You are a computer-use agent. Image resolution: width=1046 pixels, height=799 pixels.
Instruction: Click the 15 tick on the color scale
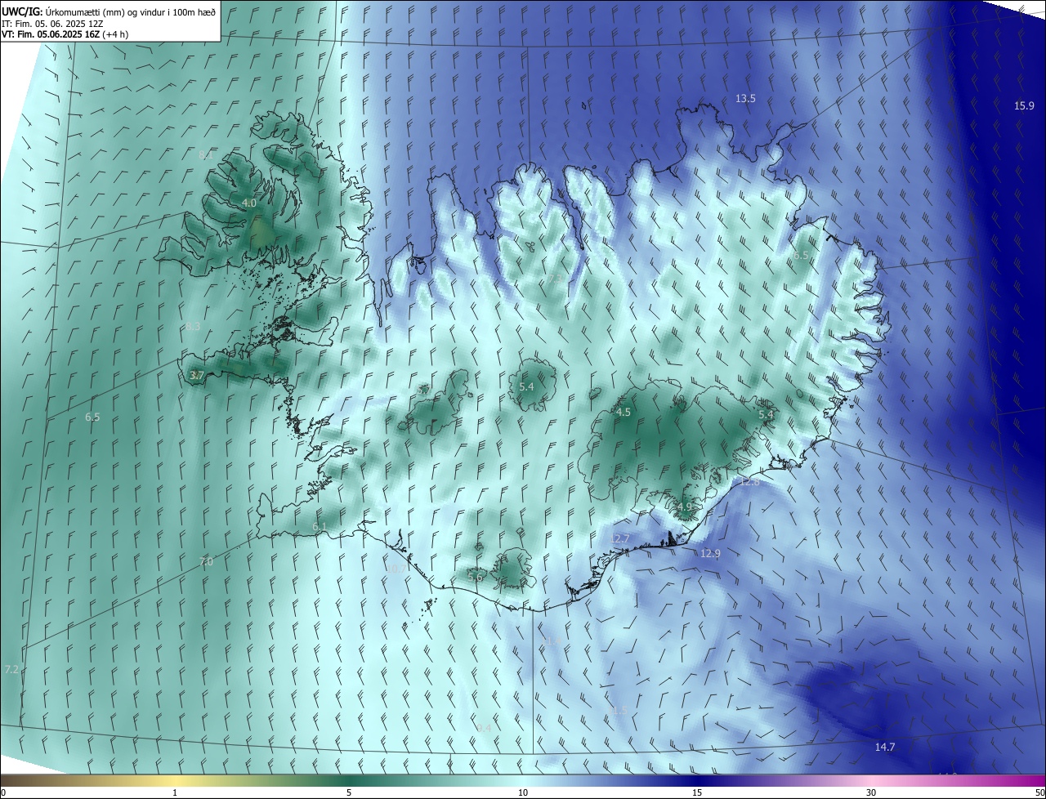point(697,792)
